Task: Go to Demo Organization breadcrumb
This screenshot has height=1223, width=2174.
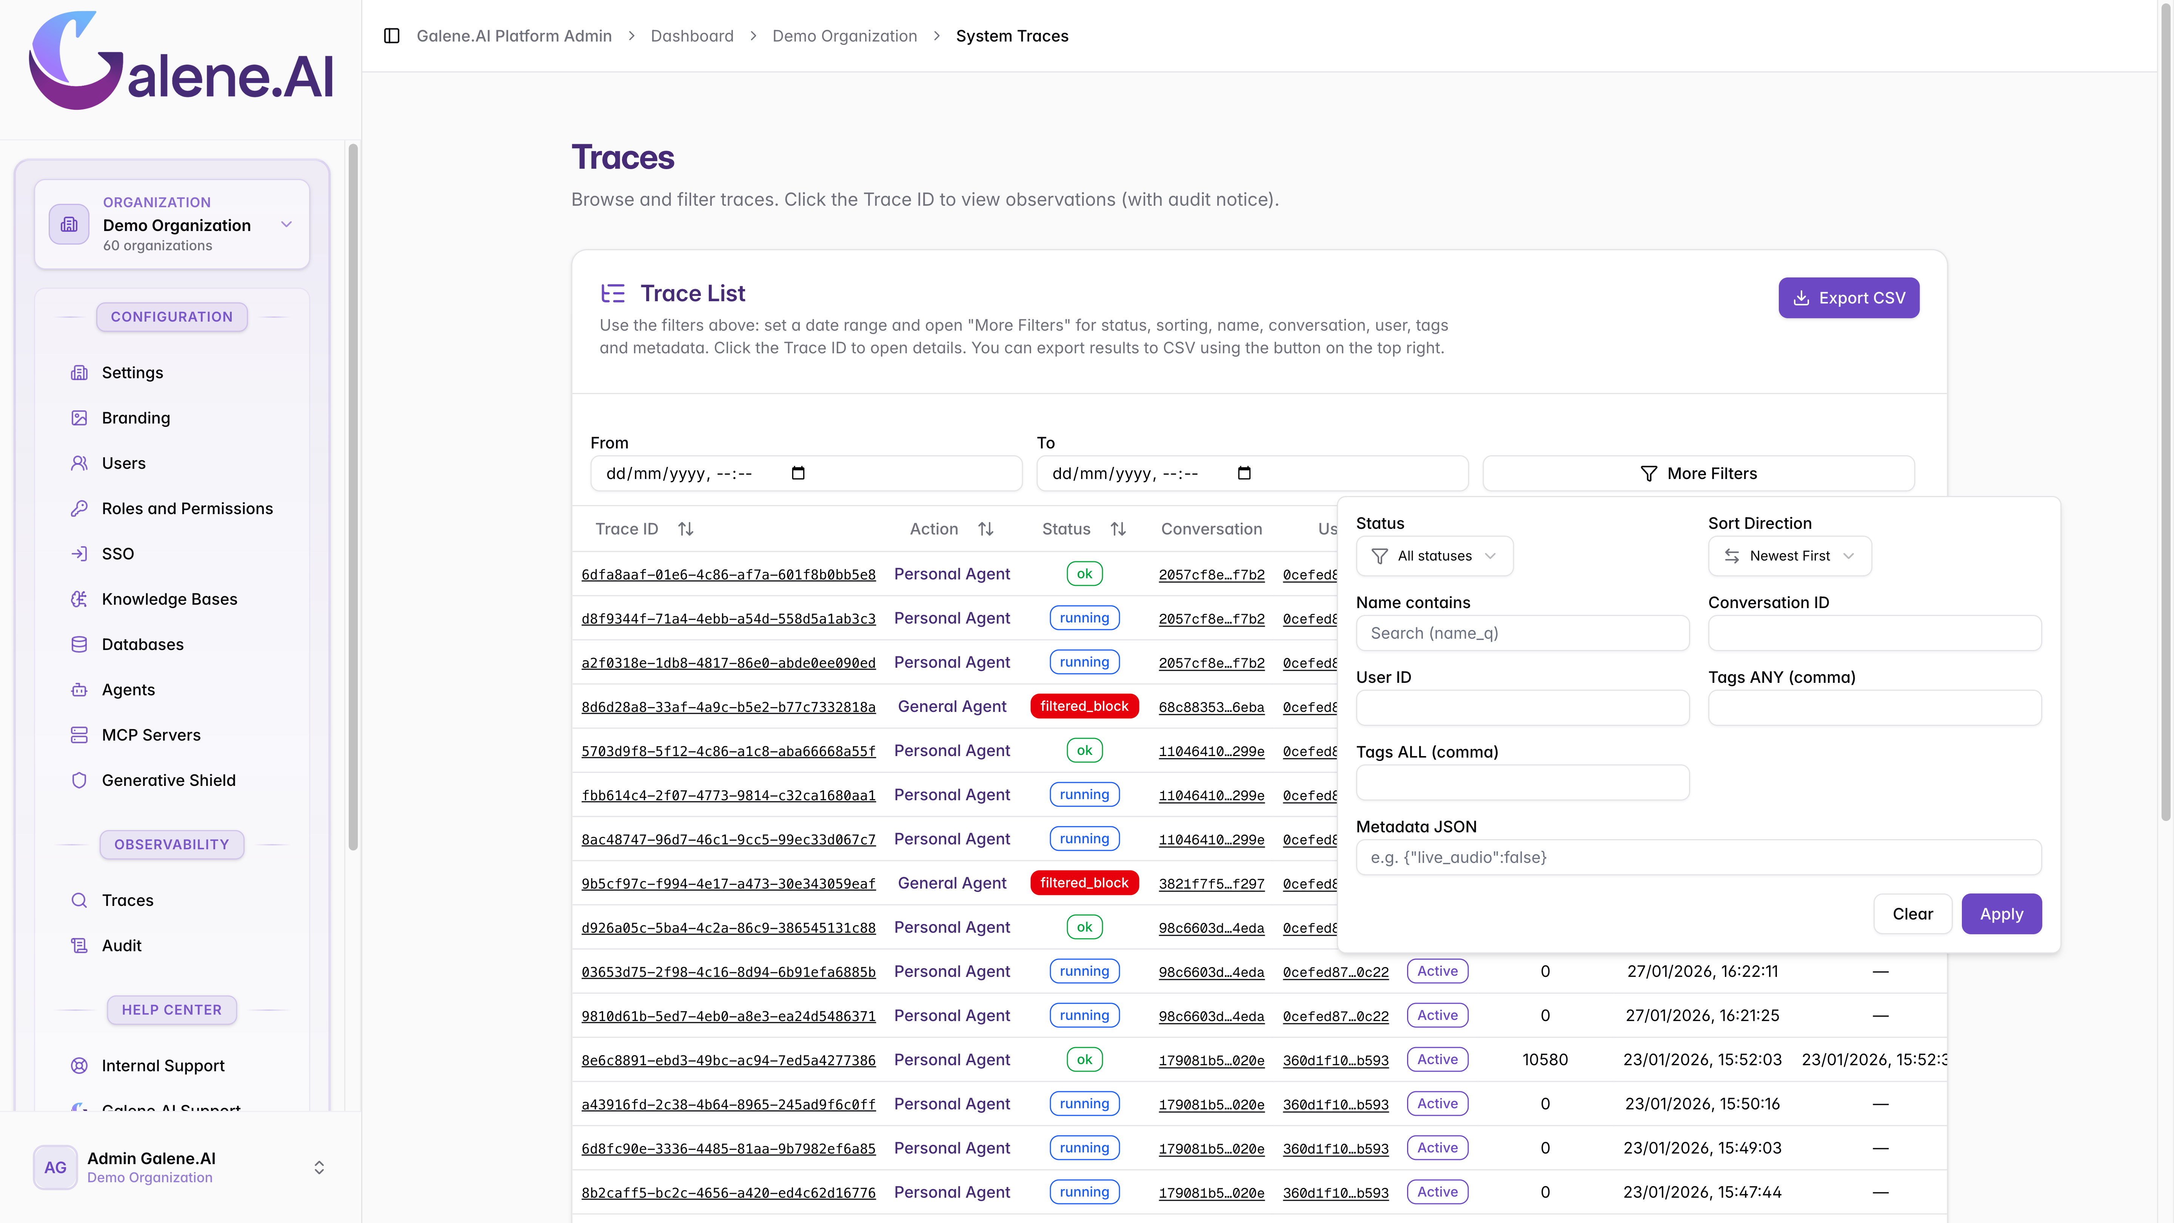Action: click(845, 35)
